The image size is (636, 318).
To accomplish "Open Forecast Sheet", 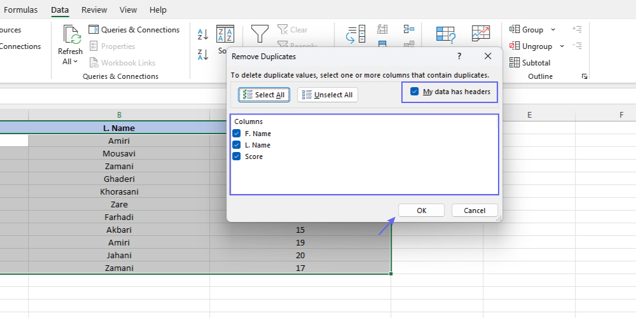I will coord(481,34).
